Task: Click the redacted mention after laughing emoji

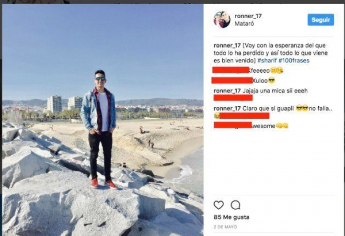Action: tap(244, 115)
